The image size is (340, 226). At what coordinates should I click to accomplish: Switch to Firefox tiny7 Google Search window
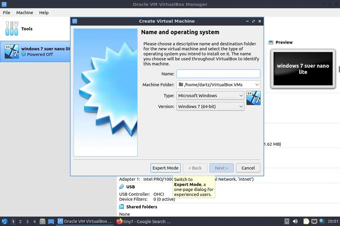point(144,222)
